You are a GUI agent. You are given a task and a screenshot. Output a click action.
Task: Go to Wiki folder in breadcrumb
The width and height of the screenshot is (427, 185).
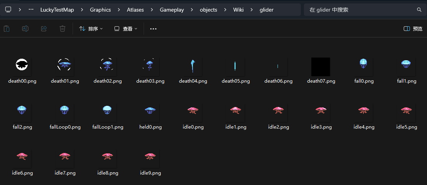tap(238, 10)
